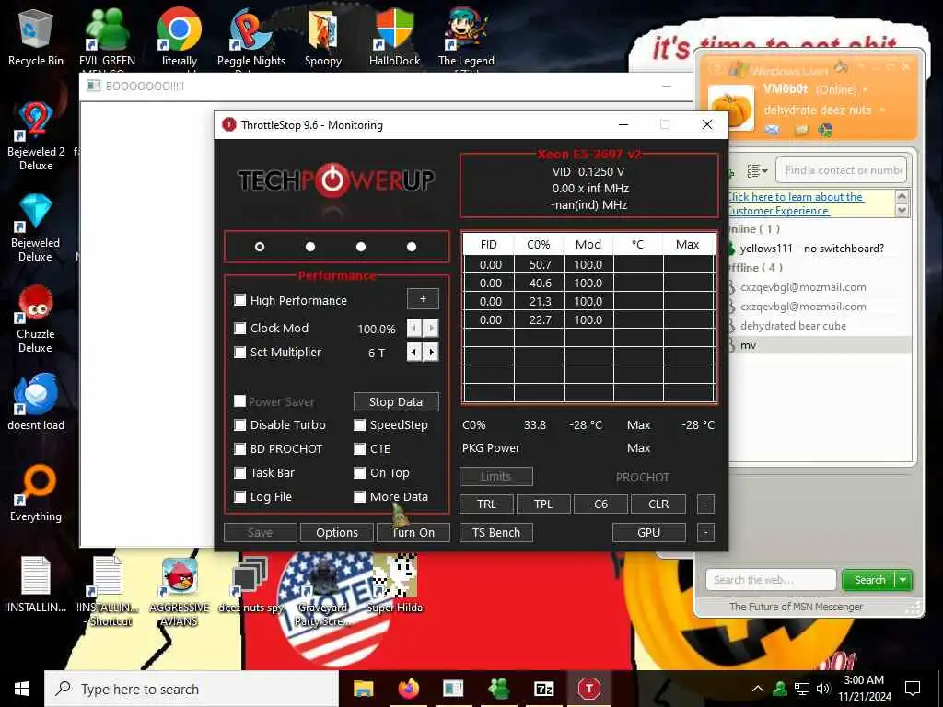Viewport: 943px width, 707px height.
Task: Open The Legend desktop shortcut
Action: (x=466, y=37)
